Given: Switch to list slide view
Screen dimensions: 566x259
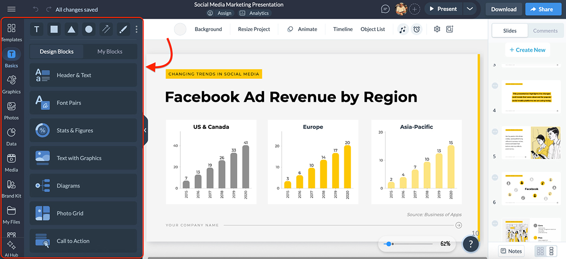Looking at the screenshot, I should click(552, 251).
